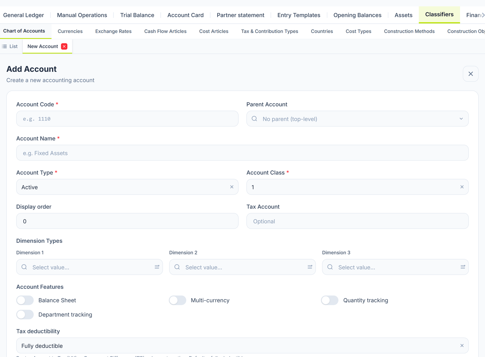Select Partner statement tab
The image size is (485, 357).
pyautogui.click(x=241, y=15)
